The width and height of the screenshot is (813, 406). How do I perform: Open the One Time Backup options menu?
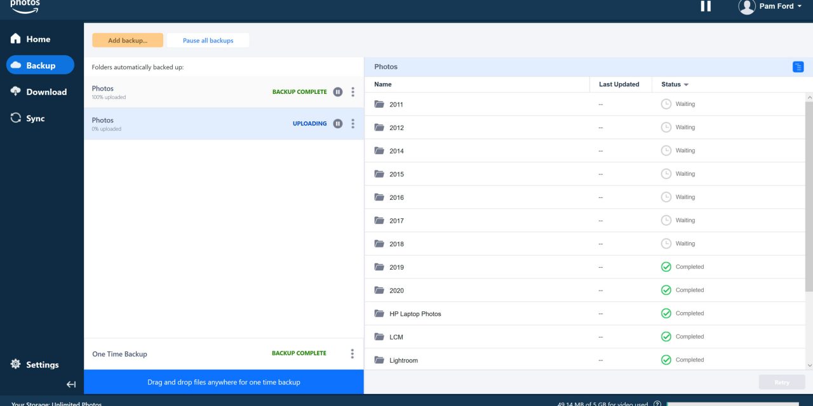point(353,353)
